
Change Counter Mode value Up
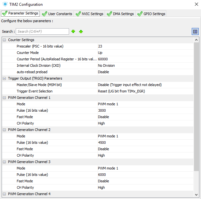click(144, 53)
